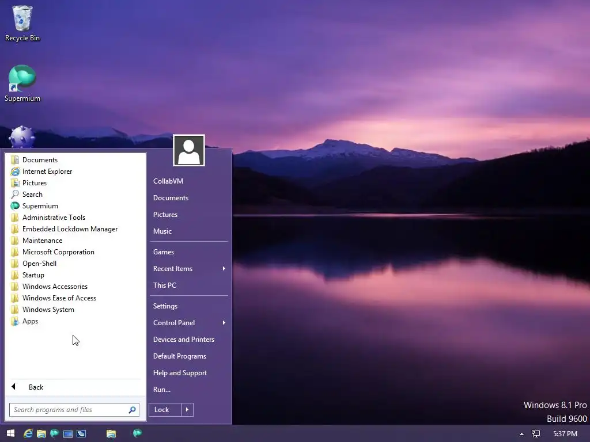Screen dimensions: 590x442
Task: Open the Music library link
Action: pyautogui.click(x=189, y=231)
